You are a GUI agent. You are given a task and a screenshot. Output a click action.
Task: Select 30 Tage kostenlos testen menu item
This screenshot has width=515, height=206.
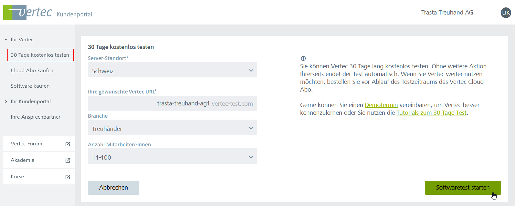(x=40, y=55)
